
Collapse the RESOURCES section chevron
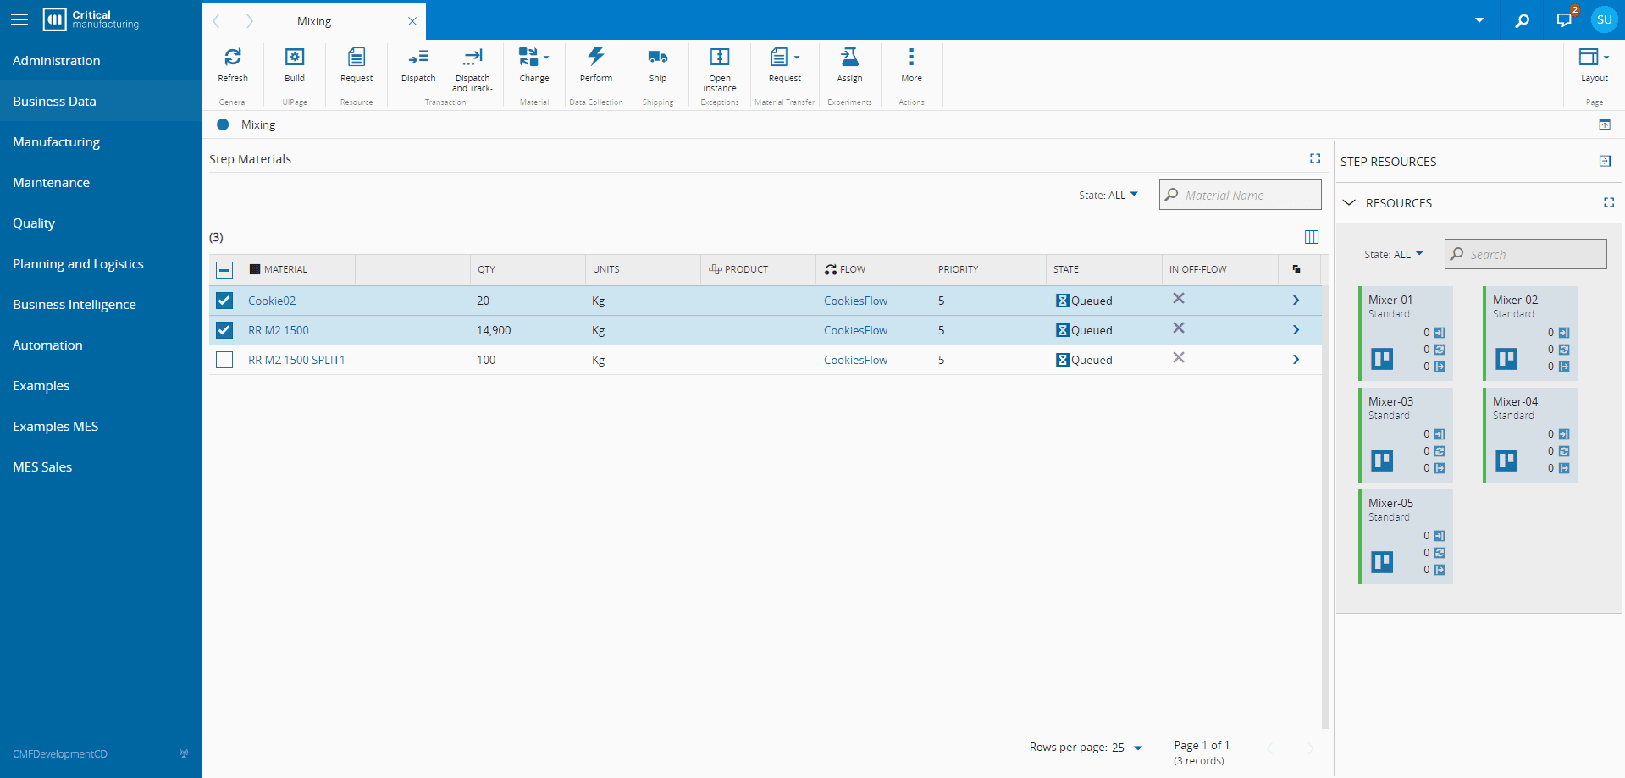[x=1350, y=203]
